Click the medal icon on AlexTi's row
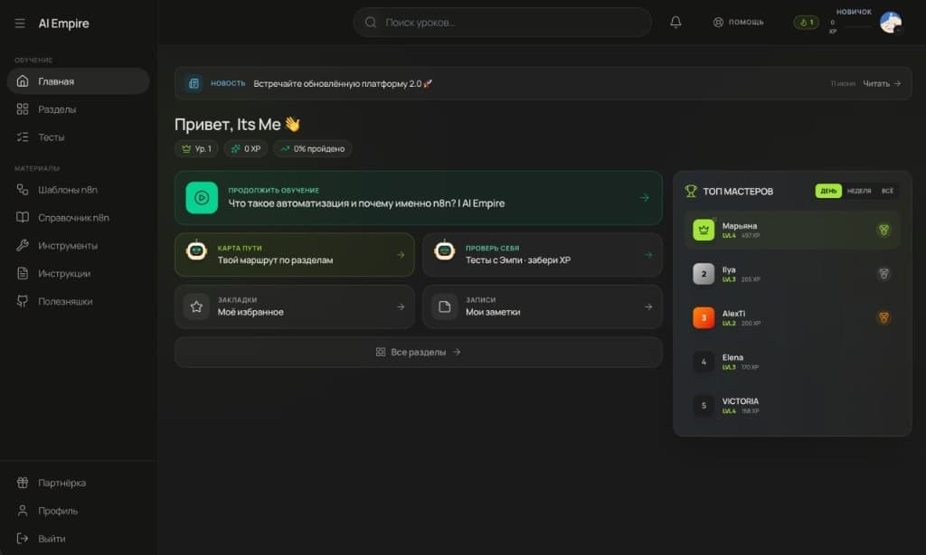The height and width of the screenshot is (555, 926). point(883,317)
